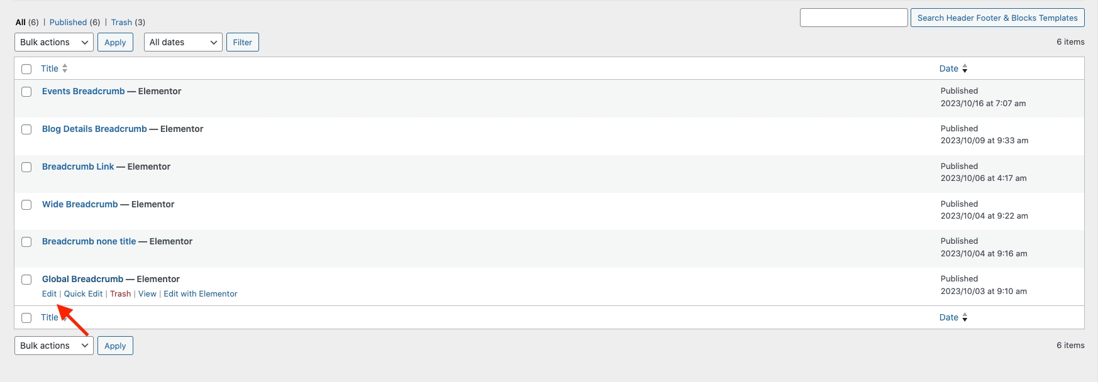Toggle the select-all checkbox in table header
The width and height of the screenshot is (1098, 382).
[x=26, y=69]
